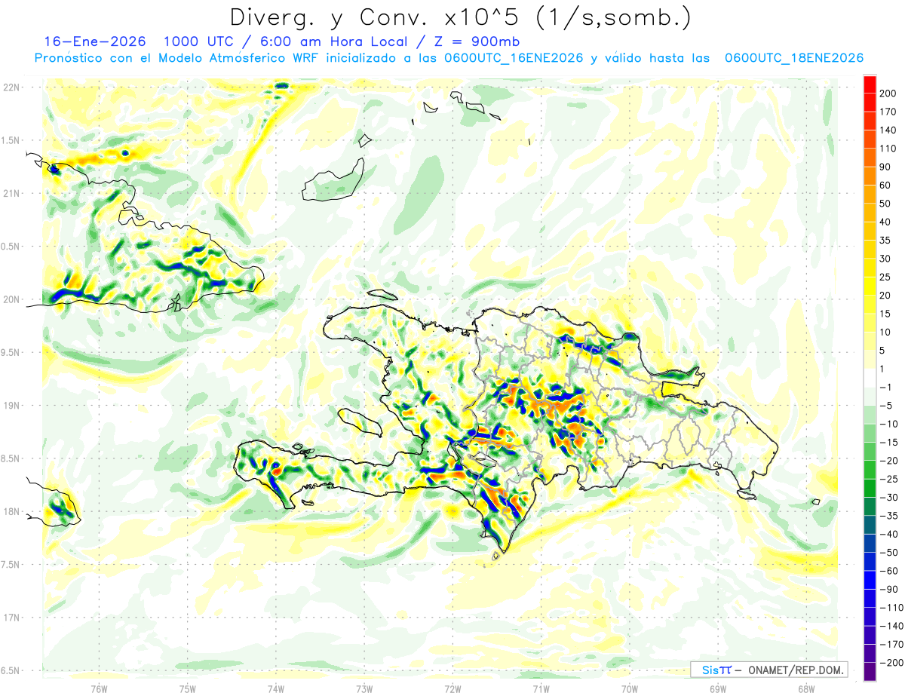Click the valid-until stamp "0600UTC_18ENE2026"
The height and width of the screenshot is (699, 905).
click(793, 58)
